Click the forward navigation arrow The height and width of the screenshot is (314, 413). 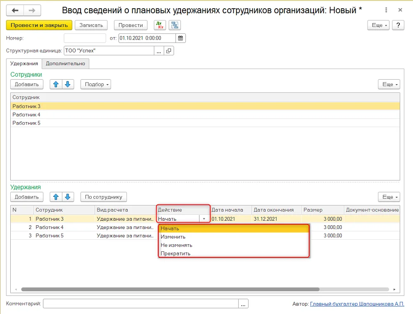(32, 11)
